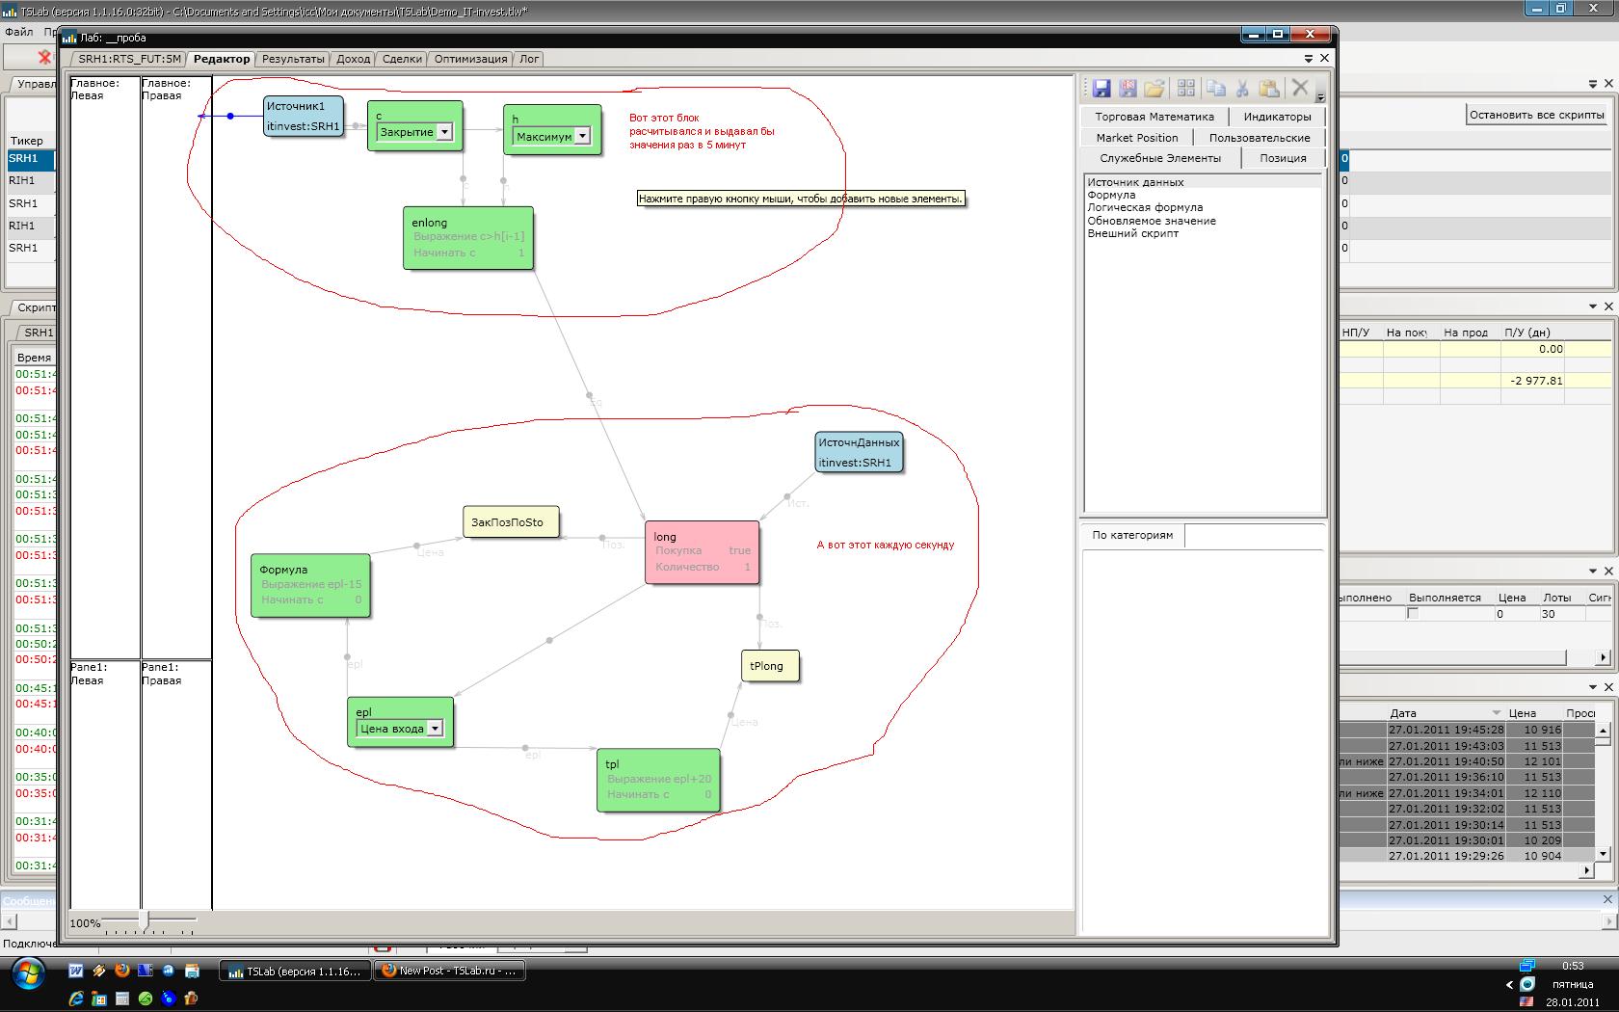This screenshot has width=1619, height=1012.
Task: Click the Paste clipboard icon
Action: pyautogui.click(x=1269, y=89)
